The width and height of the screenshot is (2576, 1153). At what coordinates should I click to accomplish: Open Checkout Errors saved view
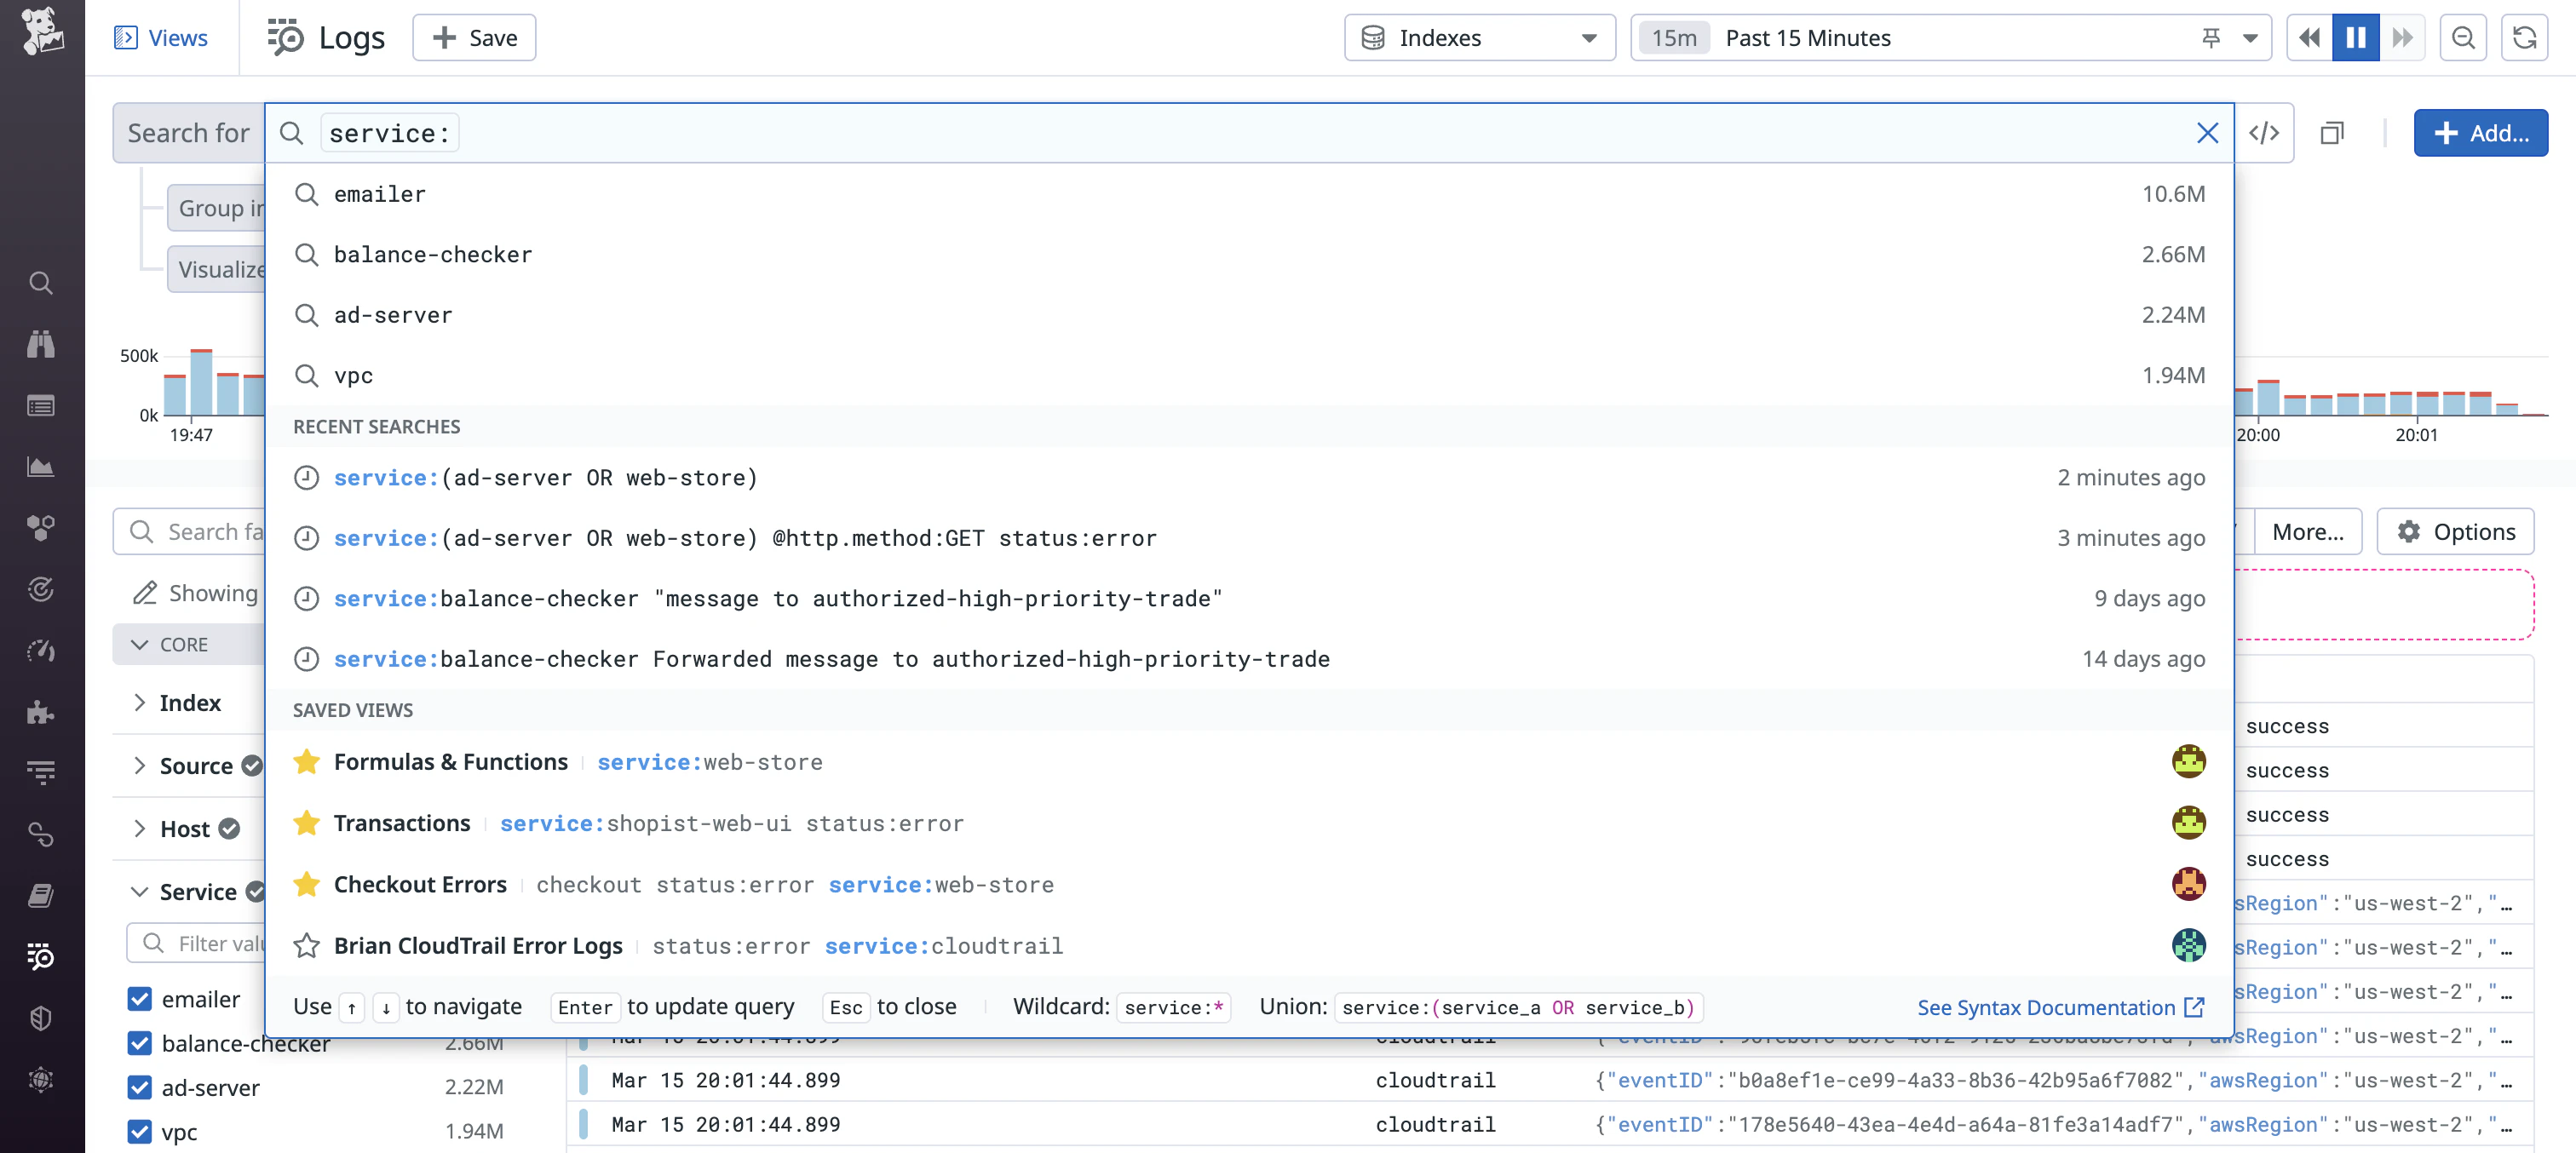click(1249, 884)
